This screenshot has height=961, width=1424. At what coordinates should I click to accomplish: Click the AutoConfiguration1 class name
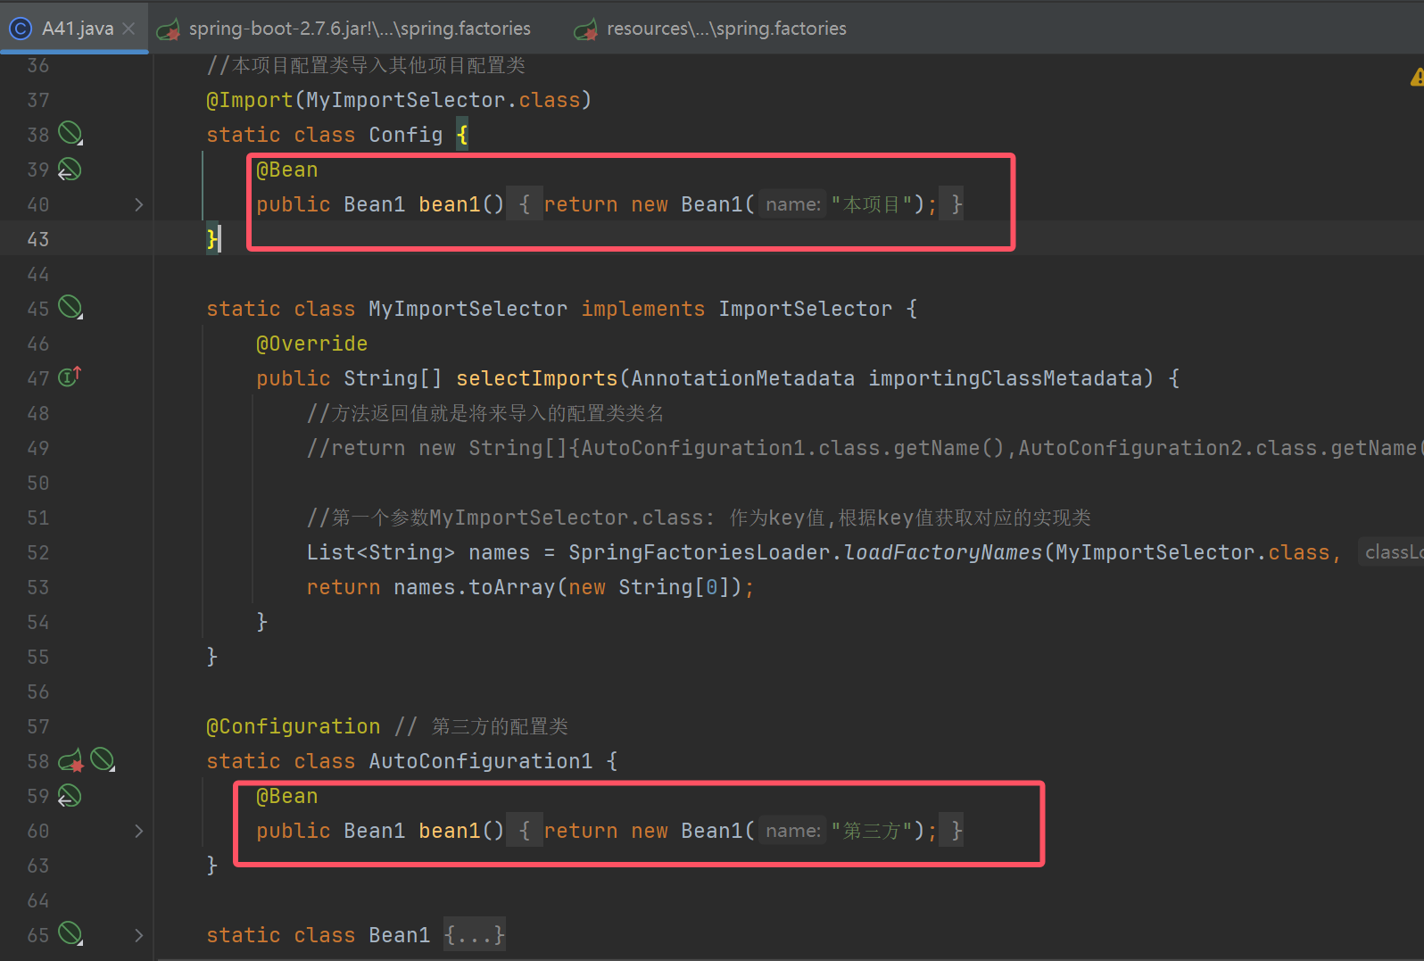pyautogui.click(x=481, y=761)
